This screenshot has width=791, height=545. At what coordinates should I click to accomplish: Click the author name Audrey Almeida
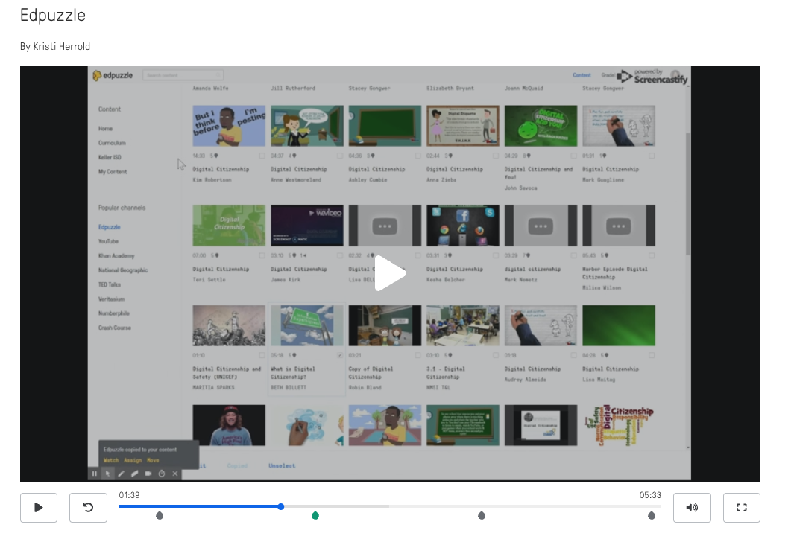(525, 380)
